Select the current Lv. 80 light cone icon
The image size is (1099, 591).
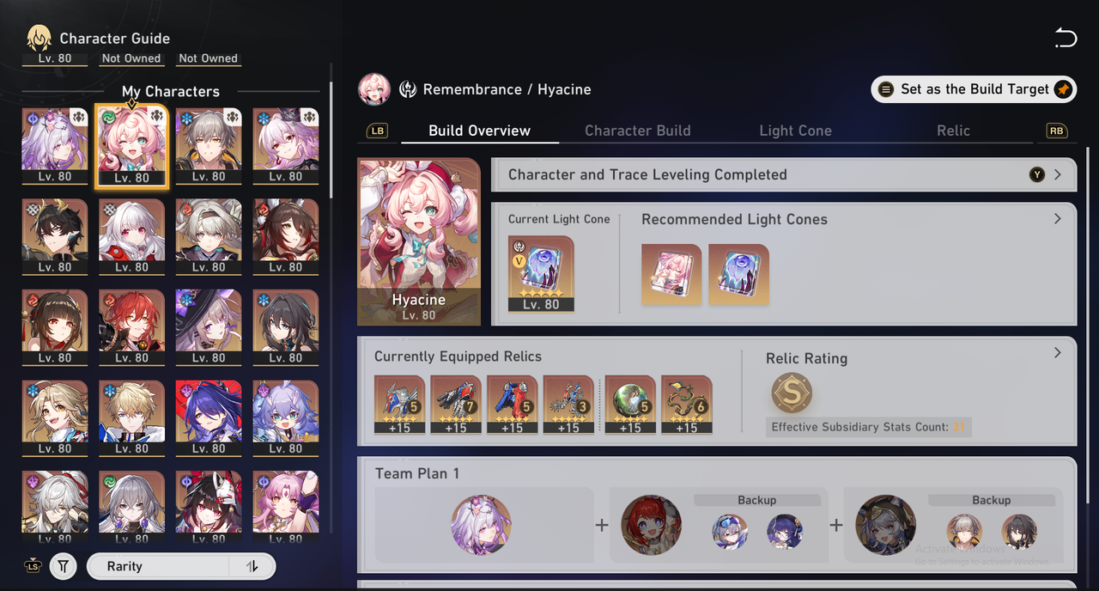coord(541,273)
